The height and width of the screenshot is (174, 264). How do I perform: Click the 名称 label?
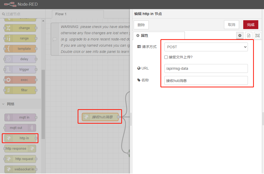point(145,80)
